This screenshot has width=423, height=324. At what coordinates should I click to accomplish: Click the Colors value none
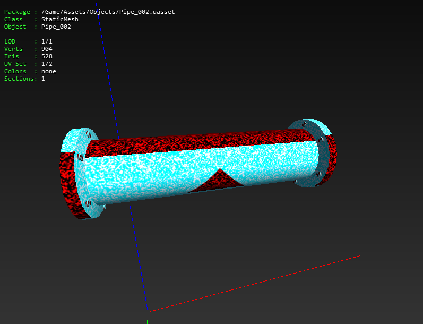[48, 71]
